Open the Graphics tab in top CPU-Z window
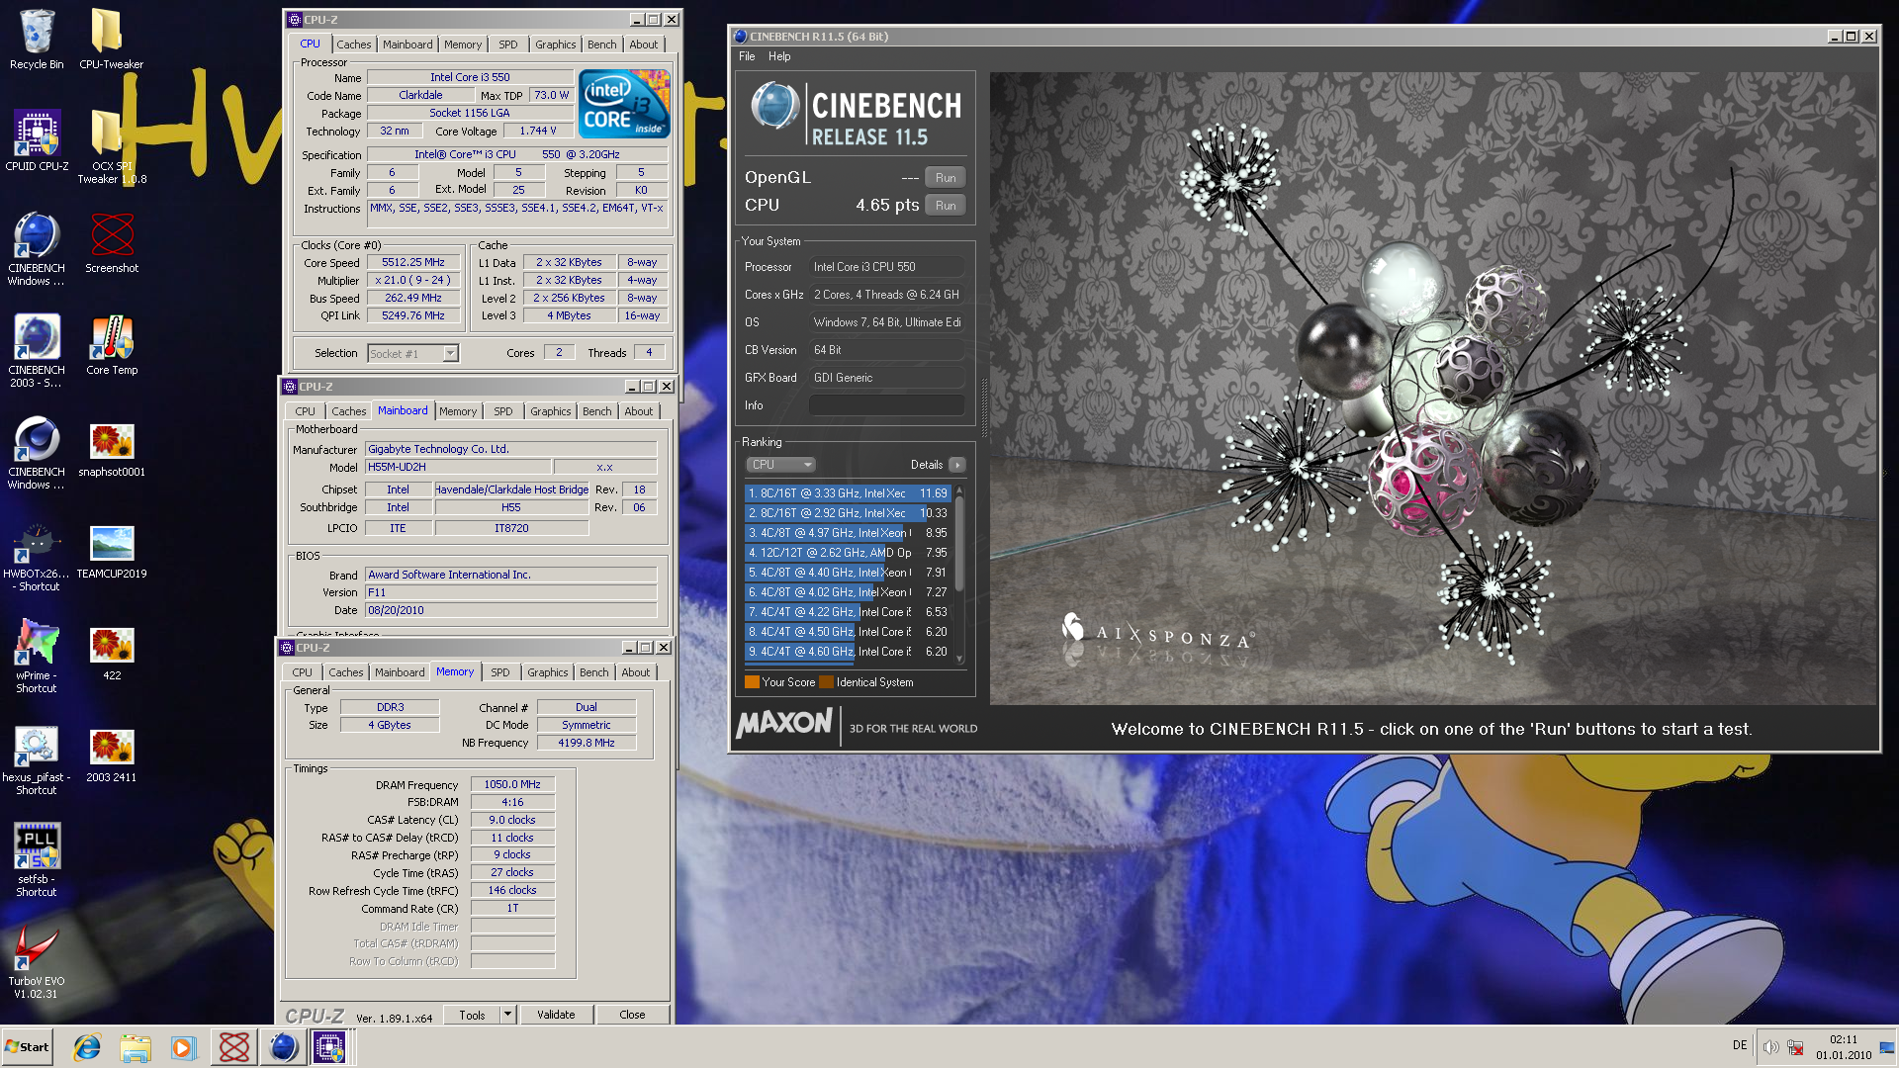 (x=555, y=44)
